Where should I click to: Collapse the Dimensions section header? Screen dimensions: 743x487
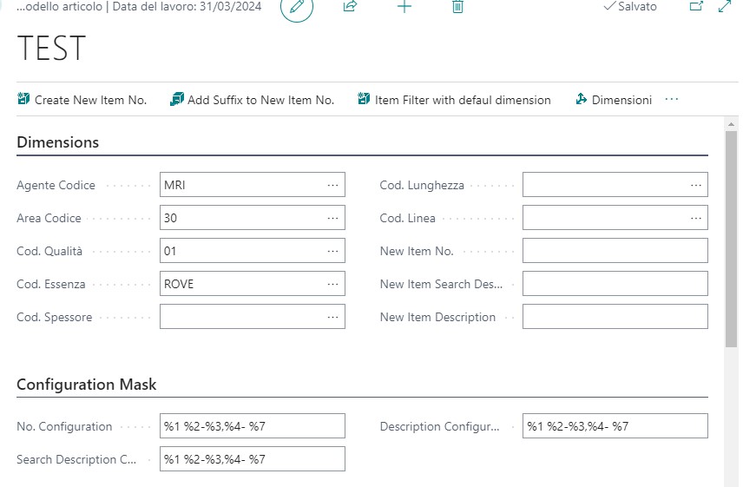click(58, 142)
